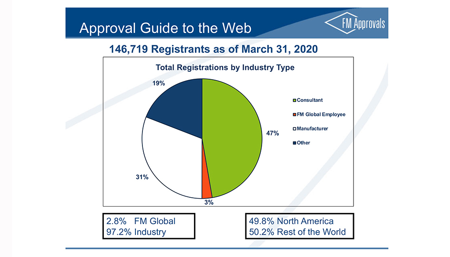450x257 pixels.
Task: Click the '97.2% Industry' text line
Action: [x=136, y=232]
